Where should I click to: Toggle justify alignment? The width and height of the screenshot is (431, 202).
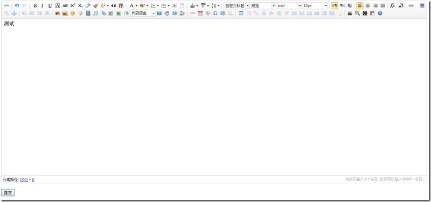[x=383, y=5]
